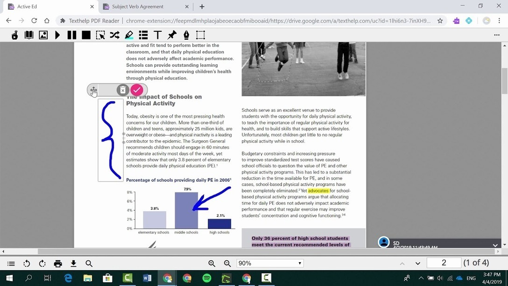The image size is (508, 286).
Task: Select the screenshot reader selection tool
Action: click(100, 35)
